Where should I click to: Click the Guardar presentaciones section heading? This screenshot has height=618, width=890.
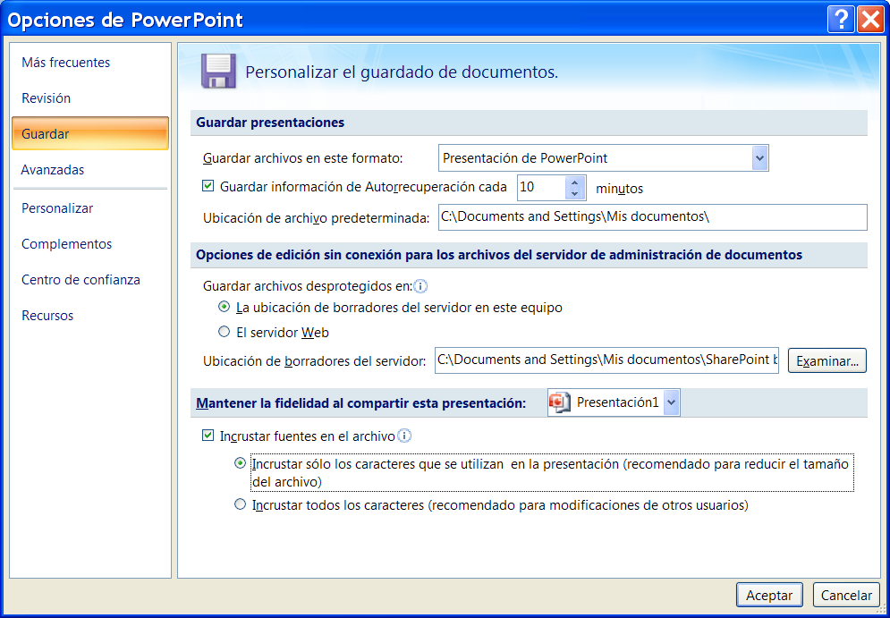coord(270,123)
